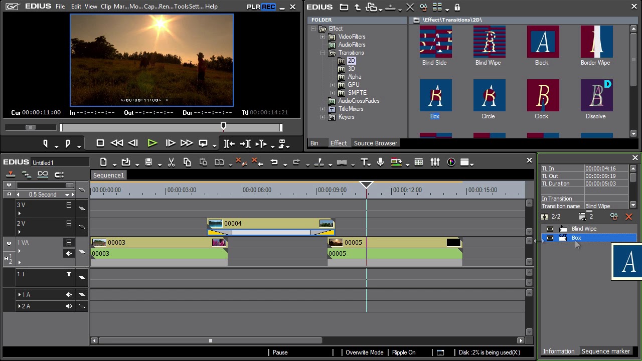Open the Audio Mixer icon
642x361 pixels.
point(435,162)
